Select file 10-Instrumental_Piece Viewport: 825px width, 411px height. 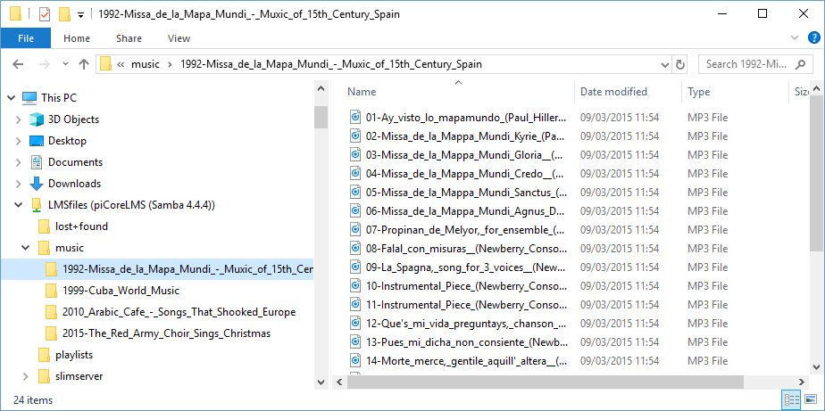pyautogui.click(x=467, y=286)
